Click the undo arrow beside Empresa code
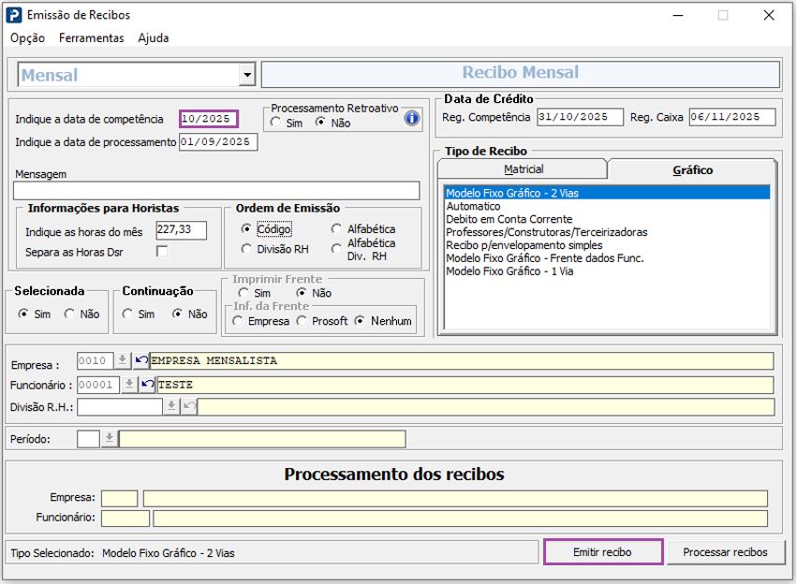 click(141, 360)
